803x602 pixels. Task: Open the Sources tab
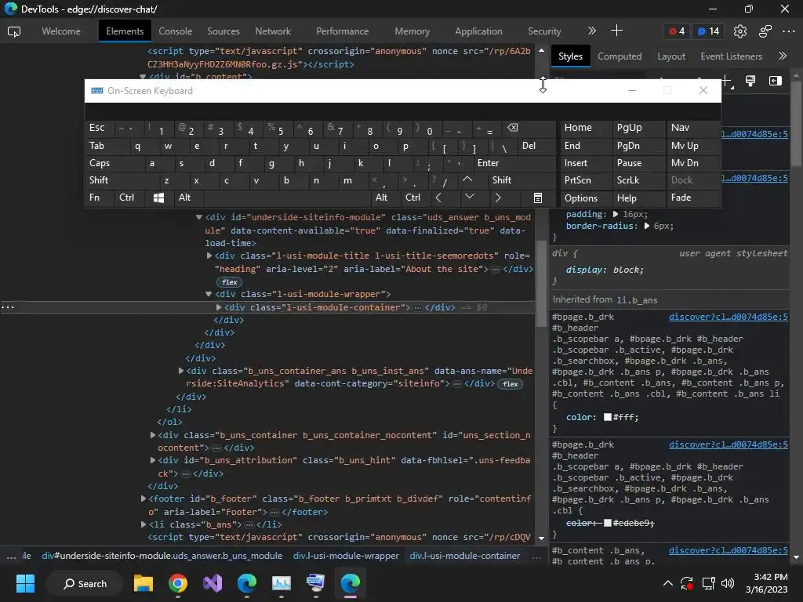click(223, 31)
